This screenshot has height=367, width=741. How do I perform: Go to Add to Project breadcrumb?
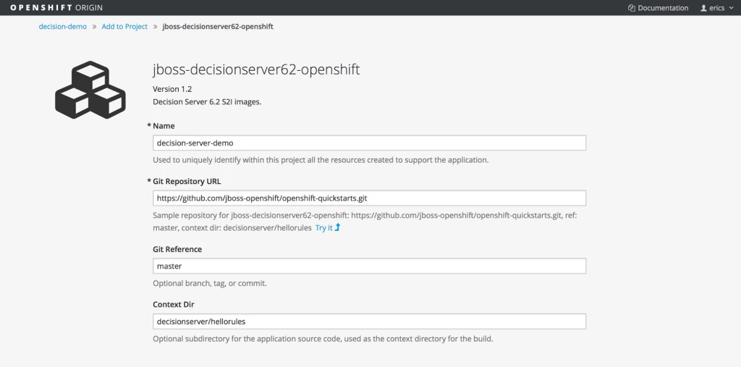click(124, 27)
